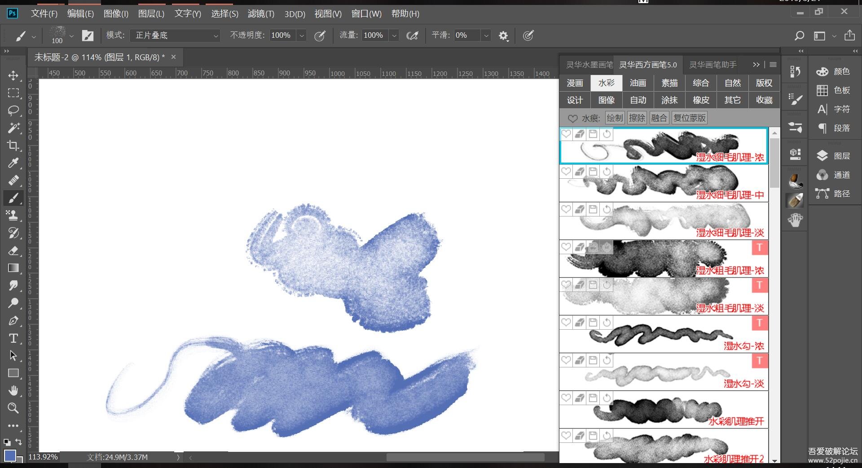Open the smoothing 0% dropdown arrow

486,35
